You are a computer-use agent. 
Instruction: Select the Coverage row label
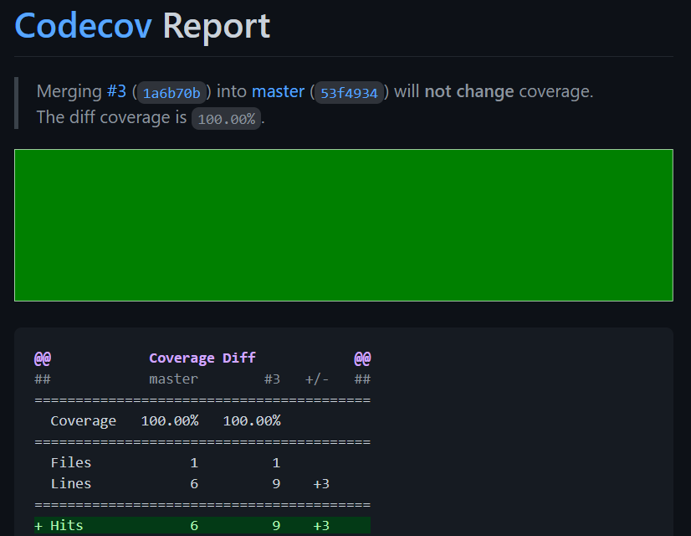(83, 420)
